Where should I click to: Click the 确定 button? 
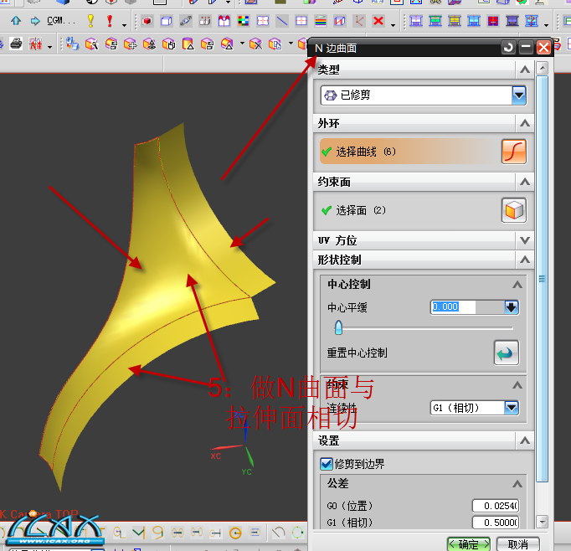coord(469,544)
